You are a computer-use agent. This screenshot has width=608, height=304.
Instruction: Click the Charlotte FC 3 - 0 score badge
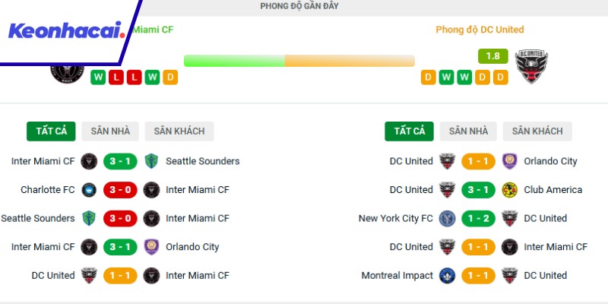(120, 190)
